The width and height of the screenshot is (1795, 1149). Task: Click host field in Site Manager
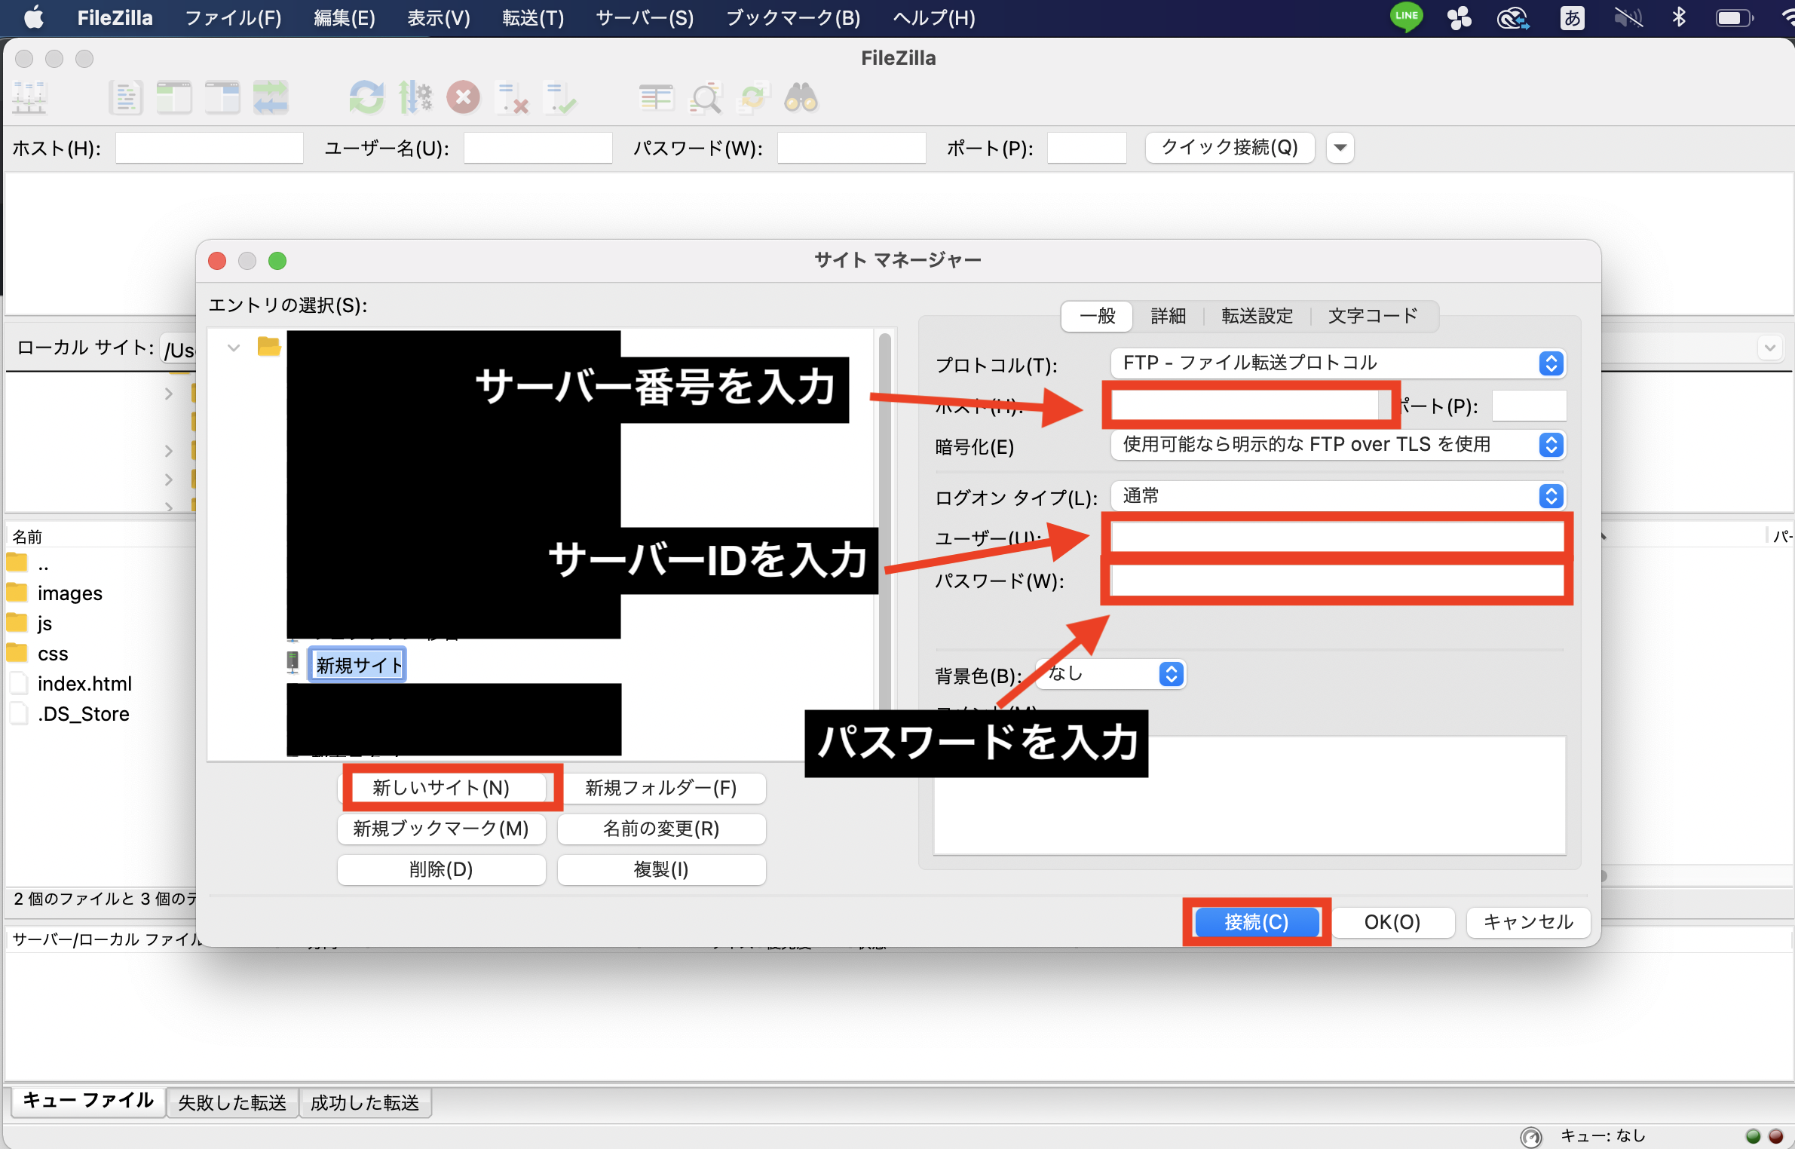pos(1245,406)
